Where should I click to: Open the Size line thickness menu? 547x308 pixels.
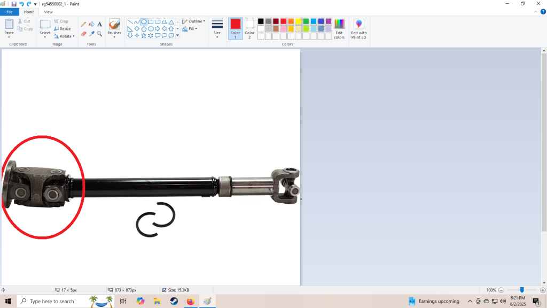[x=217, y=28]
